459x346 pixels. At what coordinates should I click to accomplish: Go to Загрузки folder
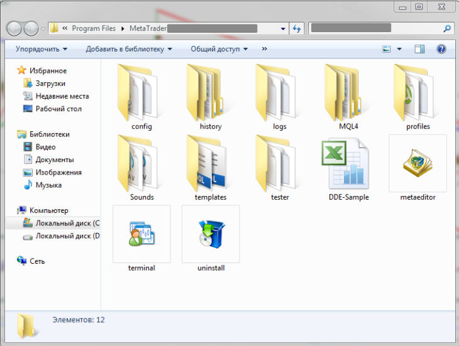click(x=44, y=84)
